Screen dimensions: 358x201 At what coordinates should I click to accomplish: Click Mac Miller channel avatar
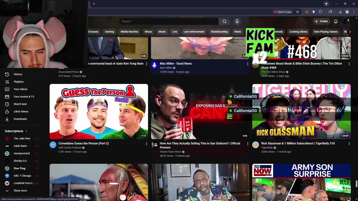click(154, 65)
